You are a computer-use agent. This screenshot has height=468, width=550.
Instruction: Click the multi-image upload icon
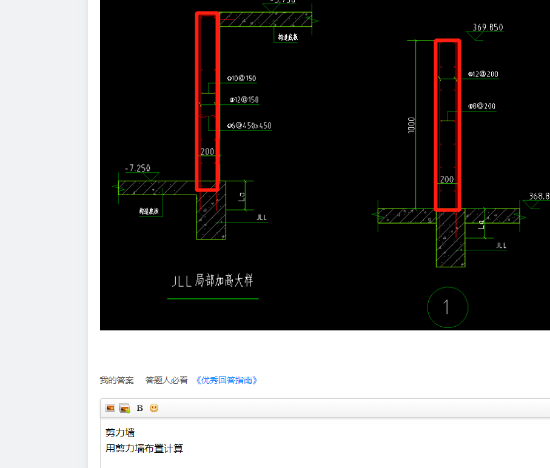point(124,408)
